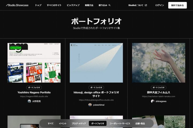Click the shinagawa avatar icon
The width and height of the screenshot is (193, 128).
coord(153,101)
